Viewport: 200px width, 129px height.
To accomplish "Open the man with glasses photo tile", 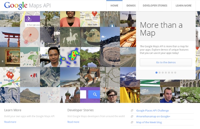I will (x=110, y=95).
